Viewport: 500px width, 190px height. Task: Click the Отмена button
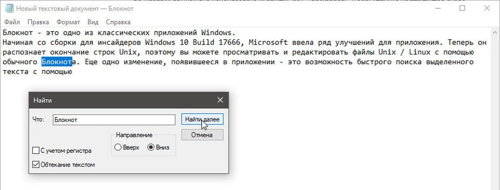click(x=202, y=135)
